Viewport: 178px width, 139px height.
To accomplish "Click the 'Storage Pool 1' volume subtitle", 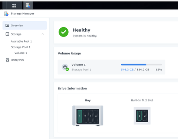I will coord(81,70).
